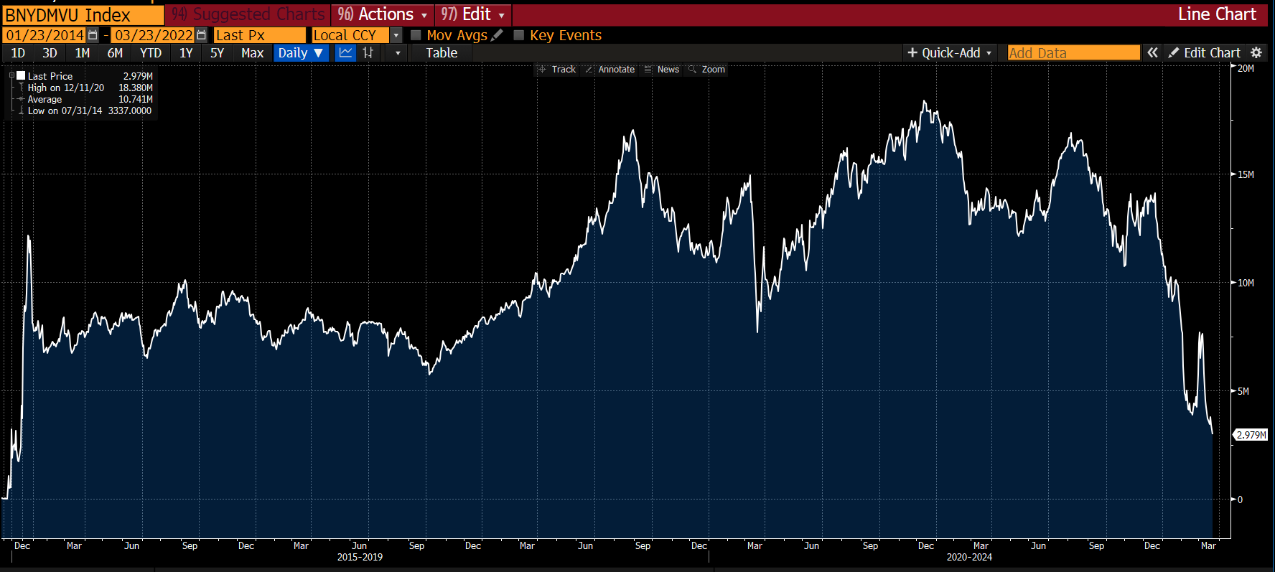1275x572 pixels.
Task: Click the Edit Chart button
Action: (x=1205, y=52)
